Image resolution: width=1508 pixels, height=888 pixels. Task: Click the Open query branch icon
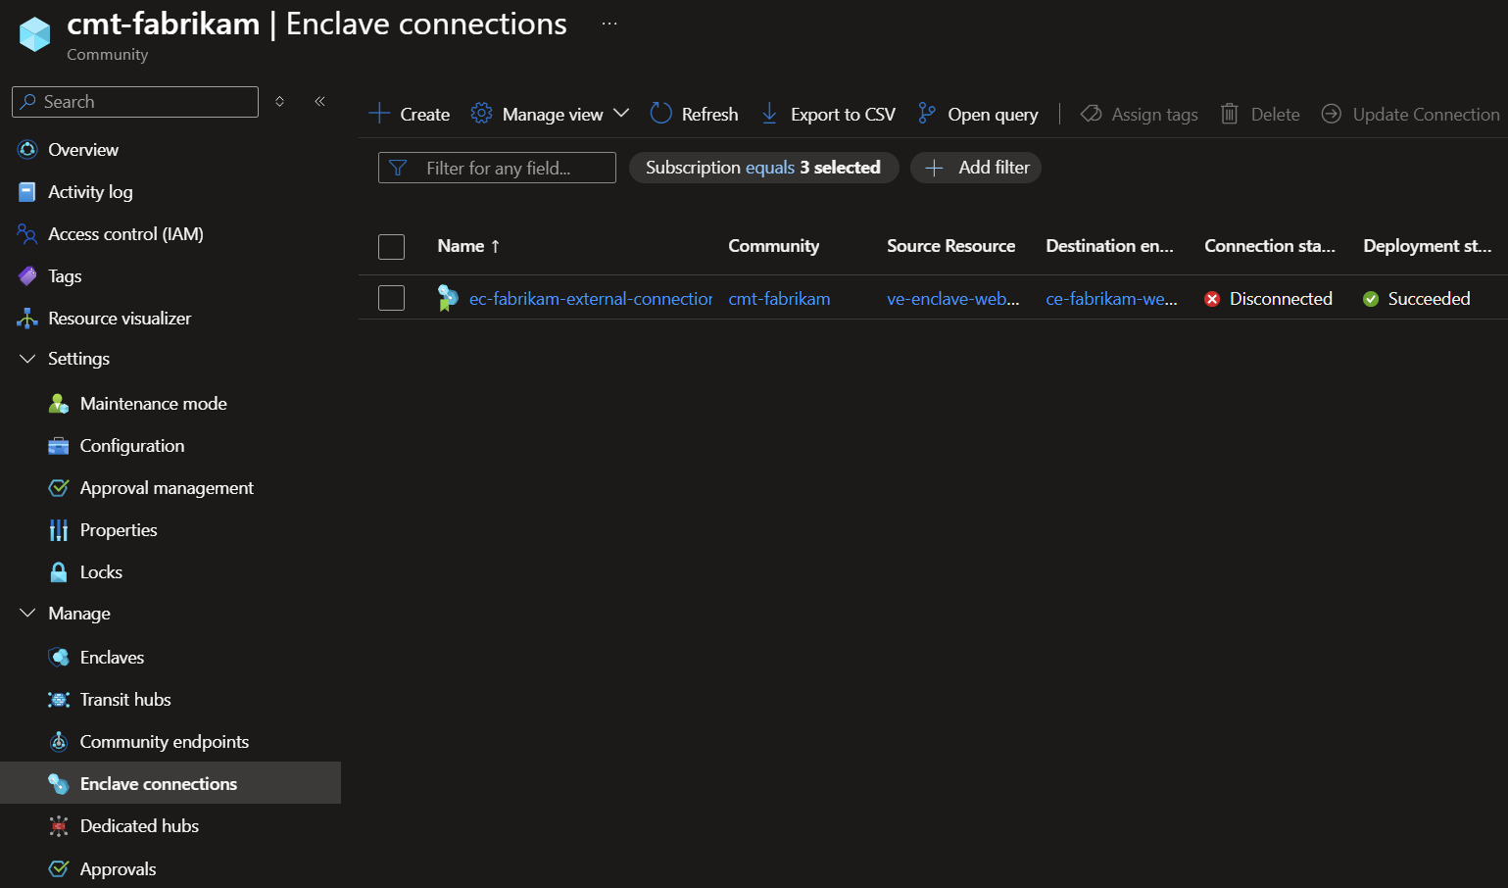927,114
